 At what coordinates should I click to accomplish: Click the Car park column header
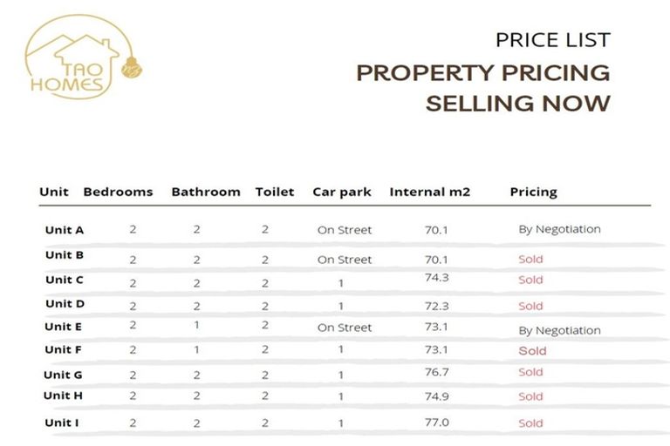[x=342, y=192]
